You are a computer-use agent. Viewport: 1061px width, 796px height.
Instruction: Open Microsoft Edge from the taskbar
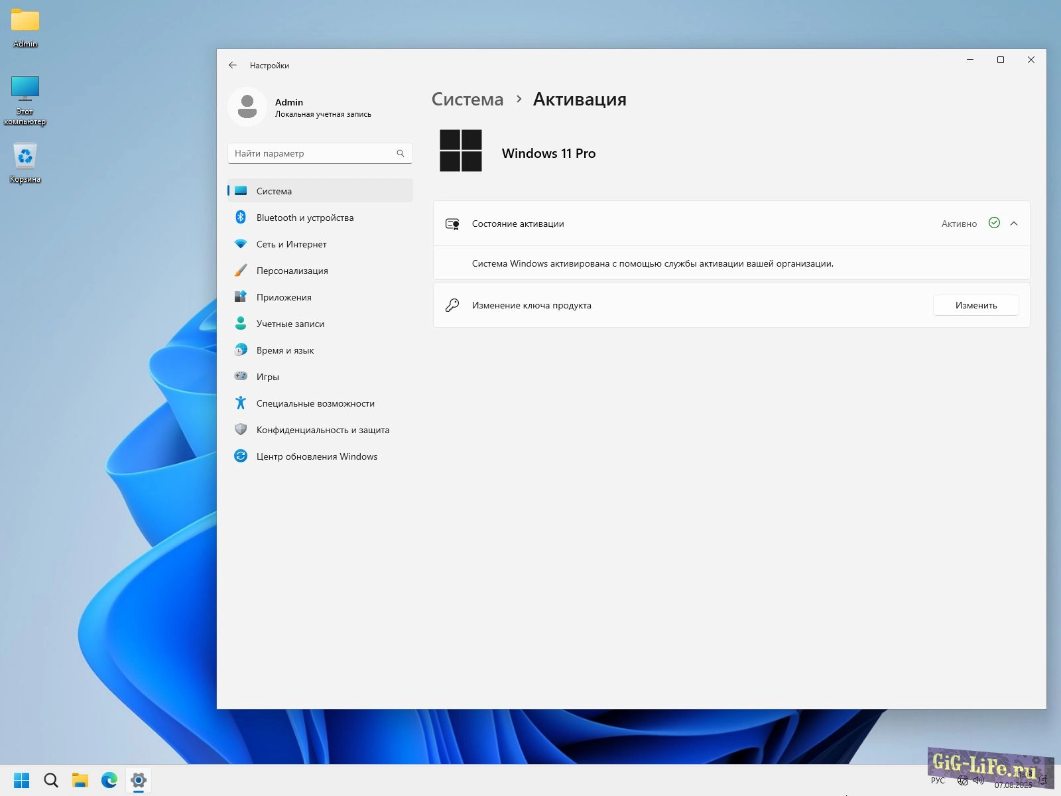click(109, 780)
